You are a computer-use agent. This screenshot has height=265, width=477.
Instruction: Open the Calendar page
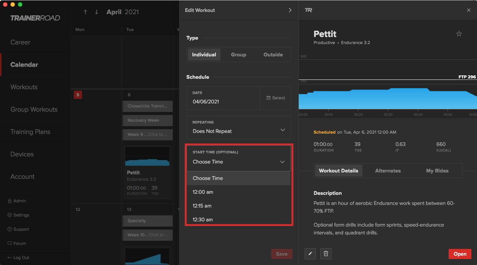point(24,65)
